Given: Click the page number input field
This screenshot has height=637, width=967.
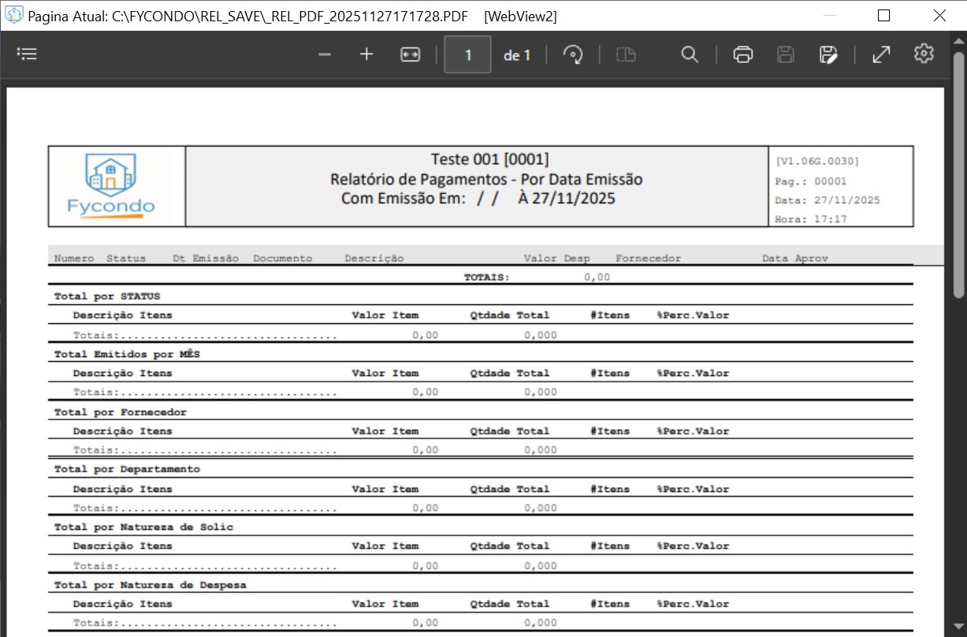Looking at the screenshot, I should click(x=467, y=54).
